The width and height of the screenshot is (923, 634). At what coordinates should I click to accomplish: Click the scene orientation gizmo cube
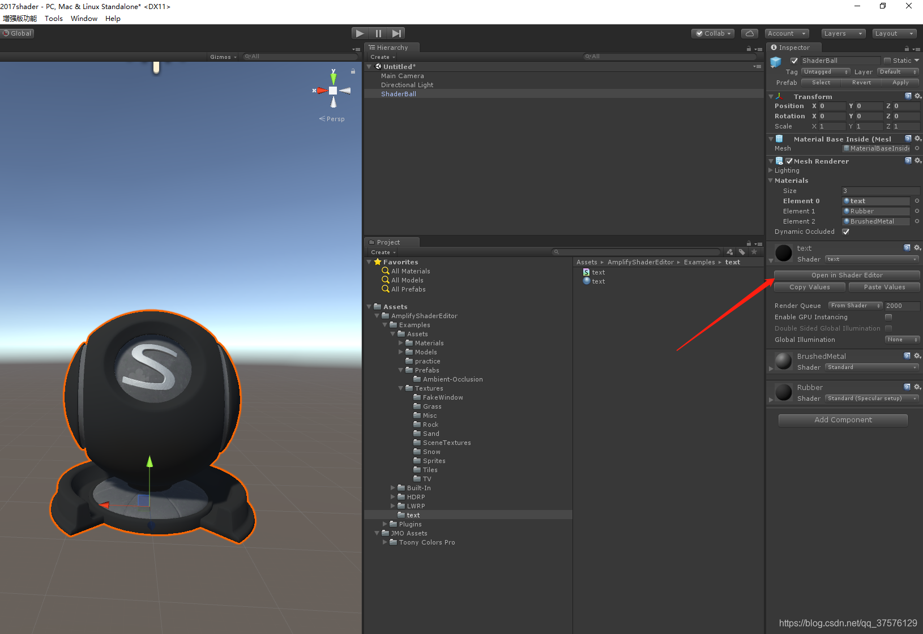point(333,91)
